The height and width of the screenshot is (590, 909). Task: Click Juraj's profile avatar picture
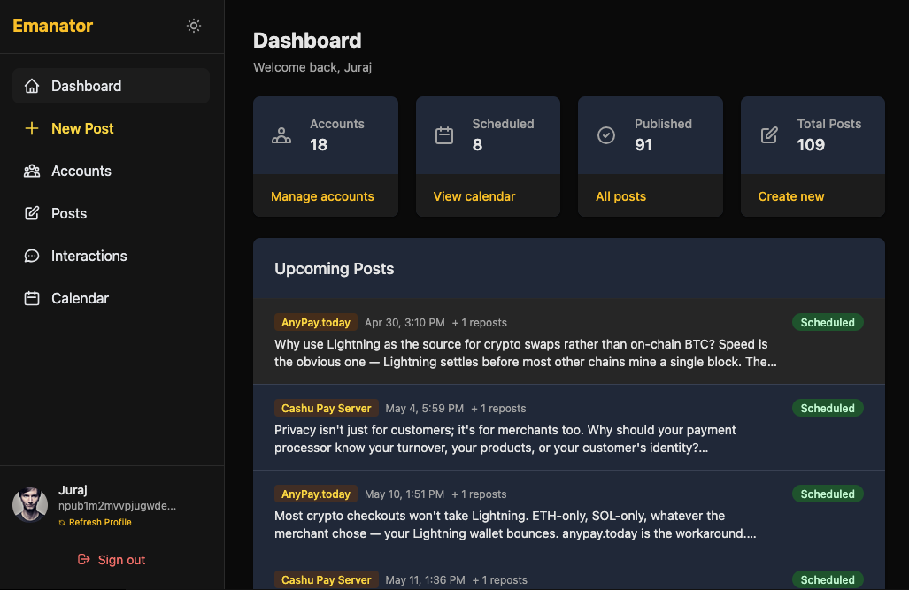tap(30, 504)
